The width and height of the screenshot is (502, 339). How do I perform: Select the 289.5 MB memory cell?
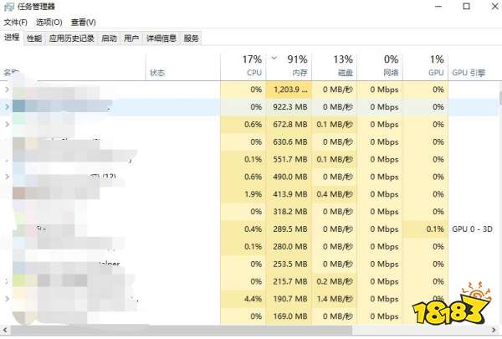[x=289, y=229]
